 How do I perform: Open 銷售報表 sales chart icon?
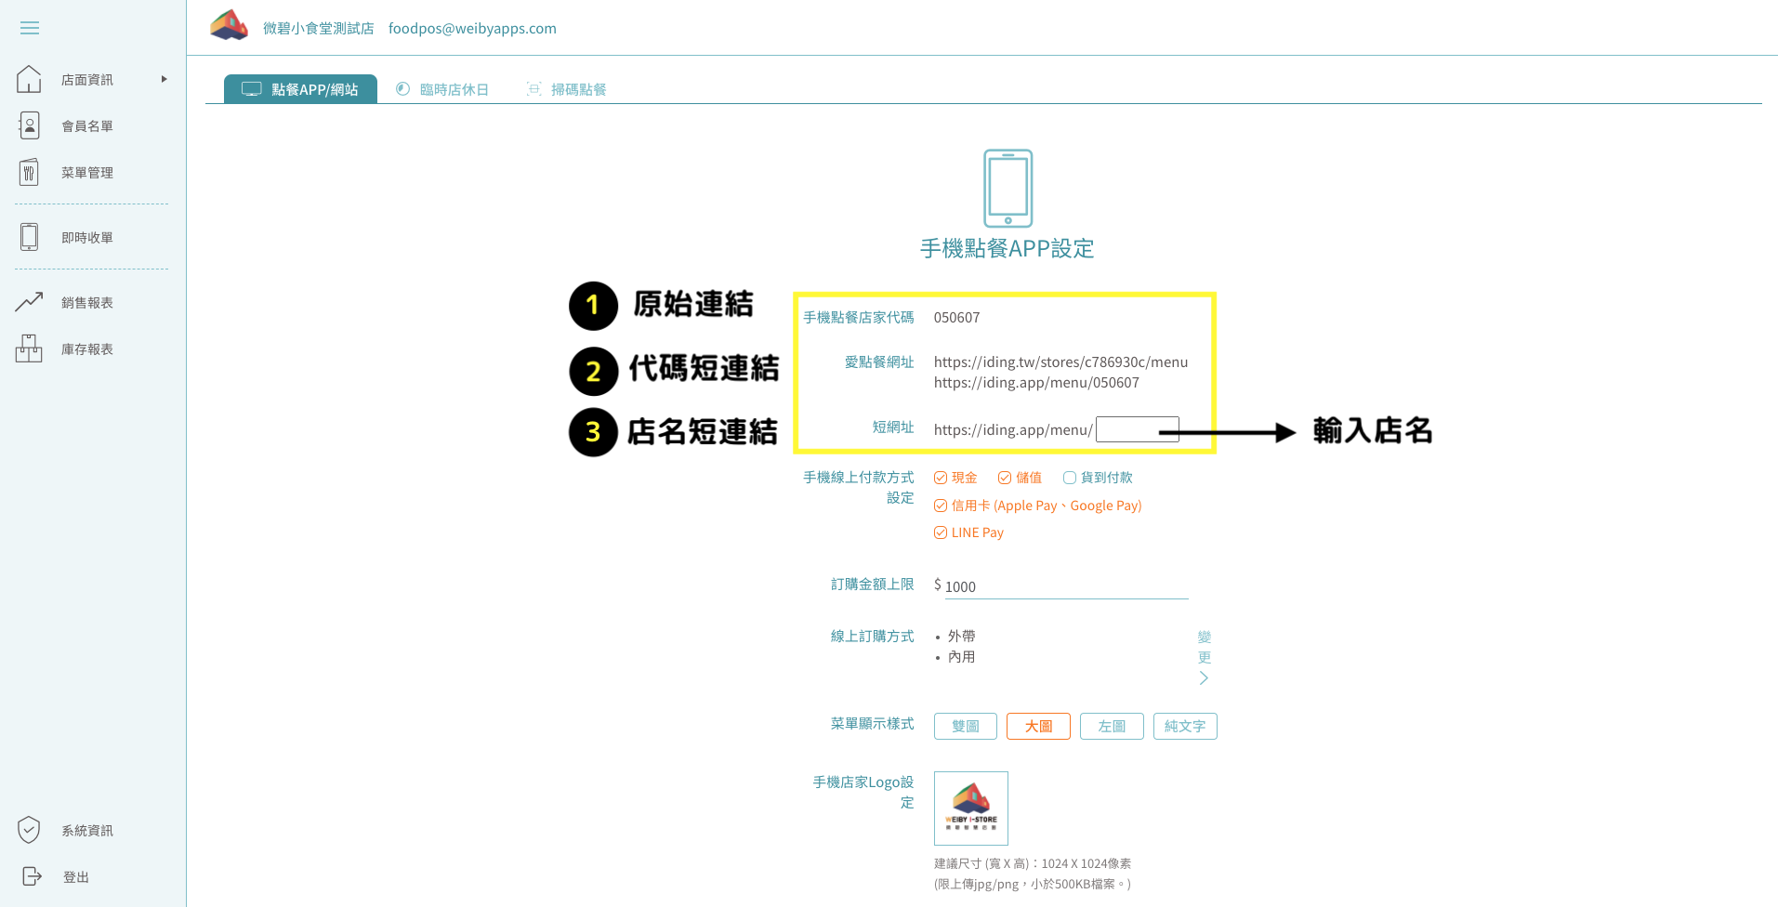pos(29,302)
